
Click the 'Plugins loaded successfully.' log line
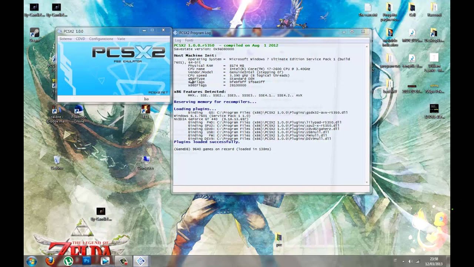click(207, 142)
